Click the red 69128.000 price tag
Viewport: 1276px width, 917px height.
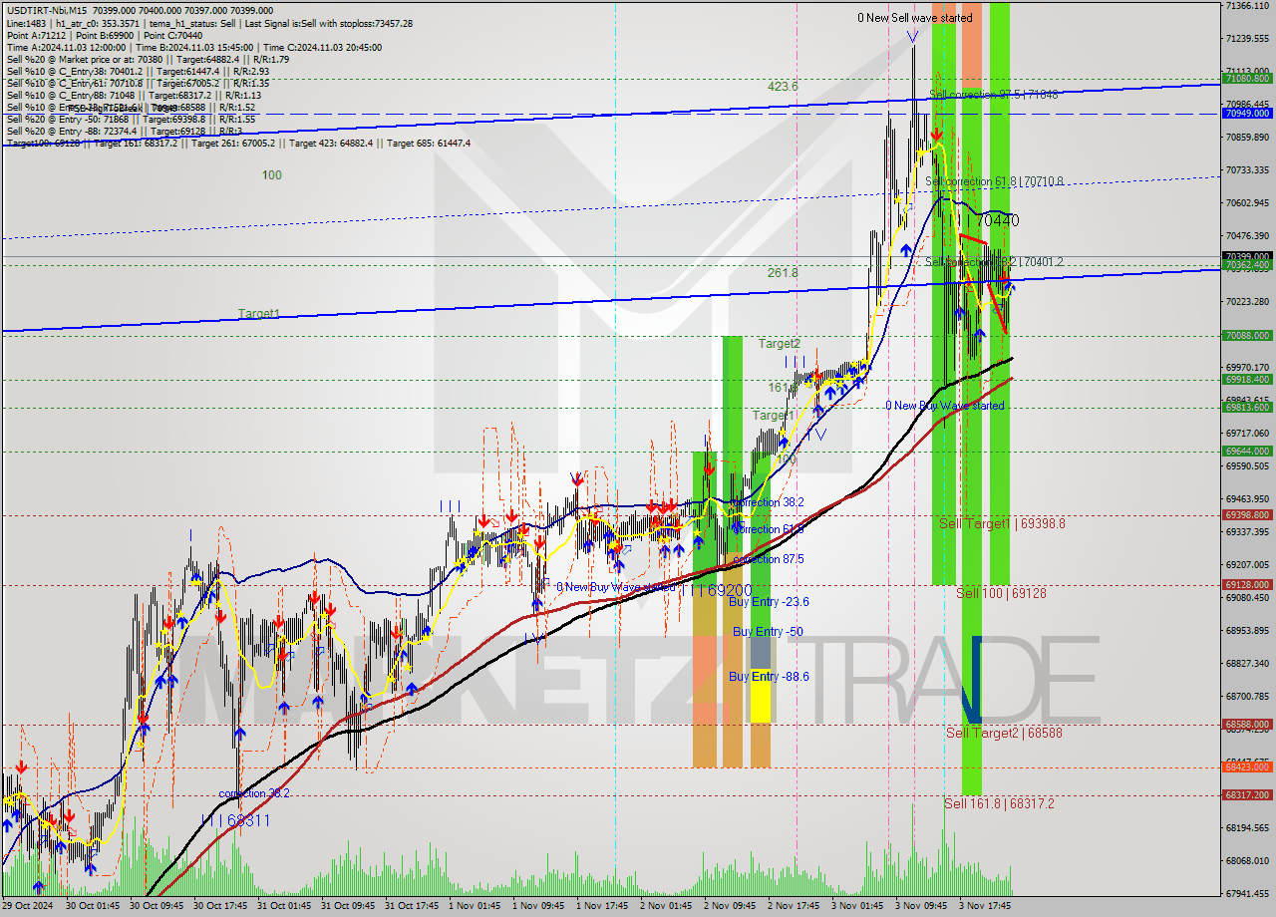1247,584
